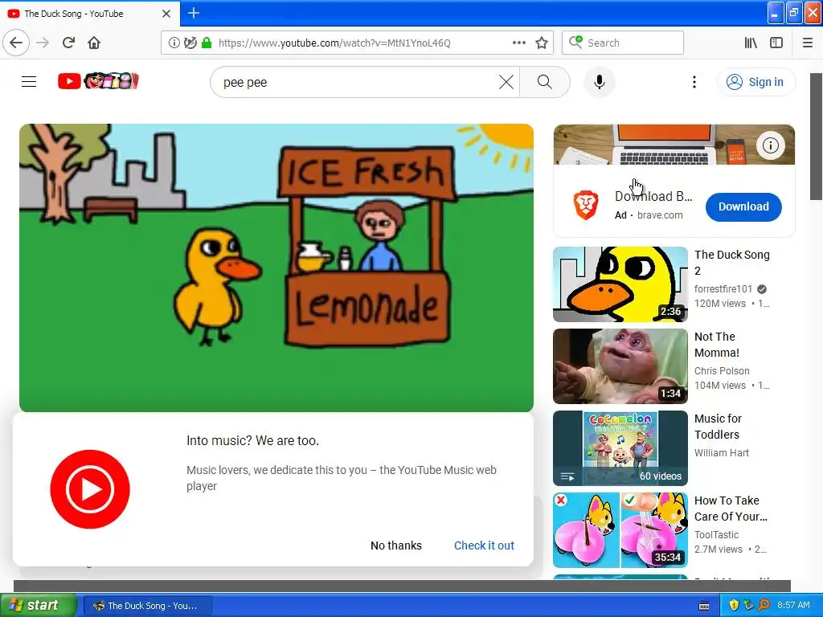Open Music for Toddlers playlist thumbnail
823x617 pixels.
pyautogui.click(x=620, y=448)
